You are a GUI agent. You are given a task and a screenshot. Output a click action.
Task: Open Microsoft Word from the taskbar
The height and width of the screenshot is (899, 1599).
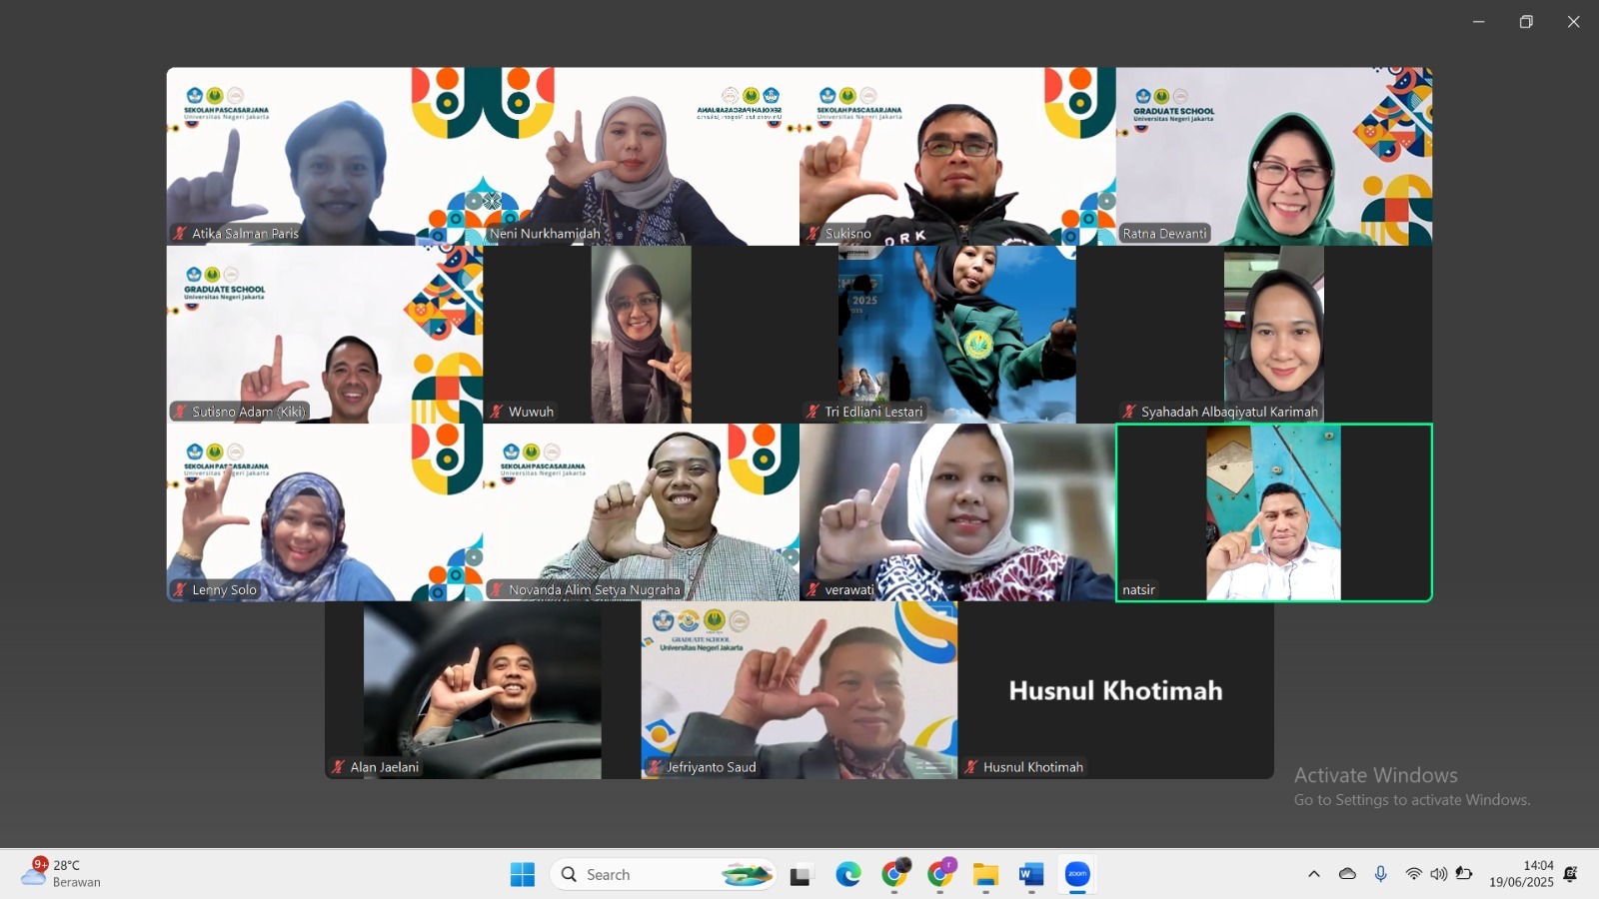[1031, 875]
